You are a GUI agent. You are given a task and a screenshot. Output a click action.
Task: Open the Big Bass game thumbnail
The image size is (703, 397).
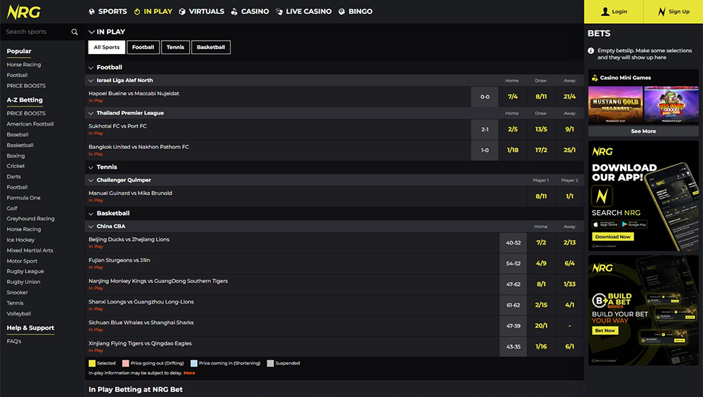coord(671,105)
